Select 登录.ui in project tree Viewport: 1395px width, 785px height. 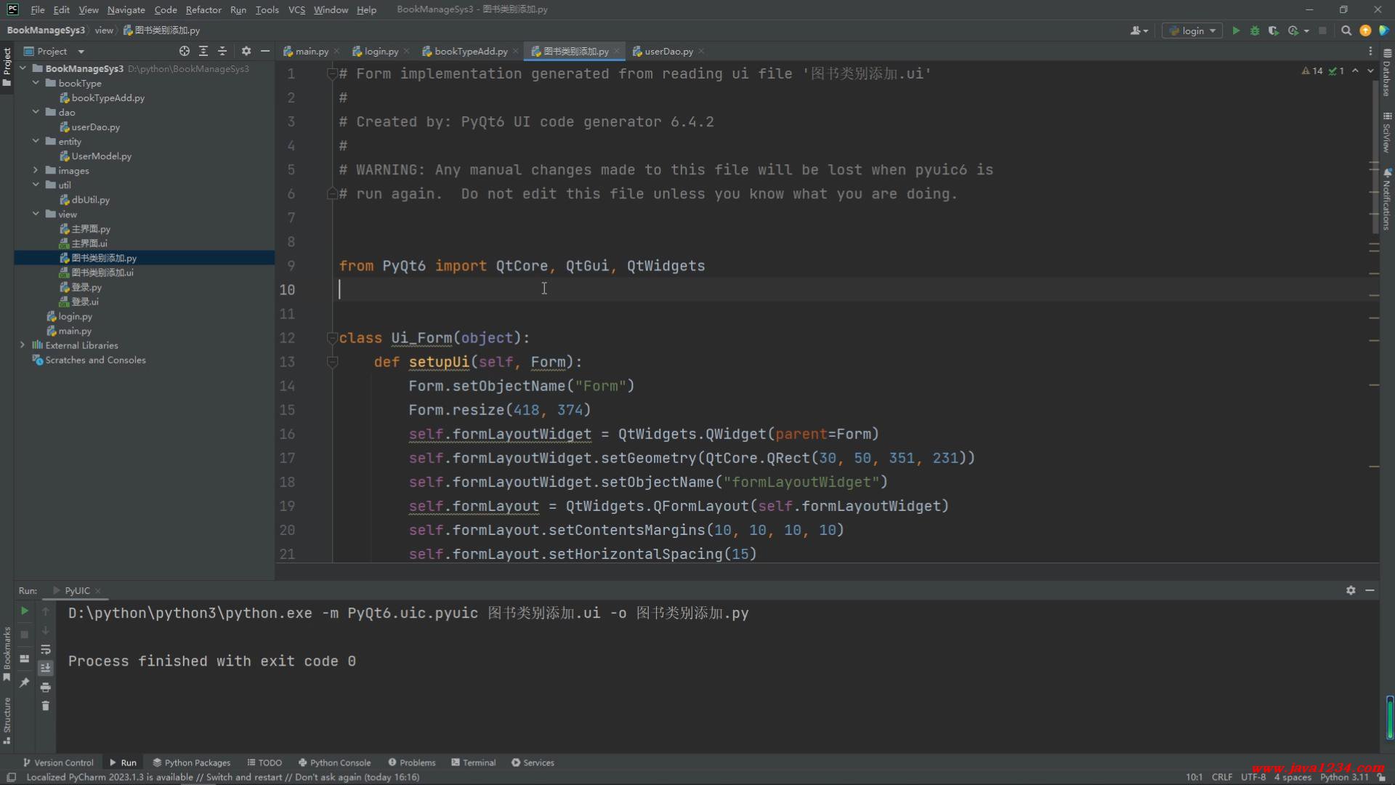click(x=84, y=302)
